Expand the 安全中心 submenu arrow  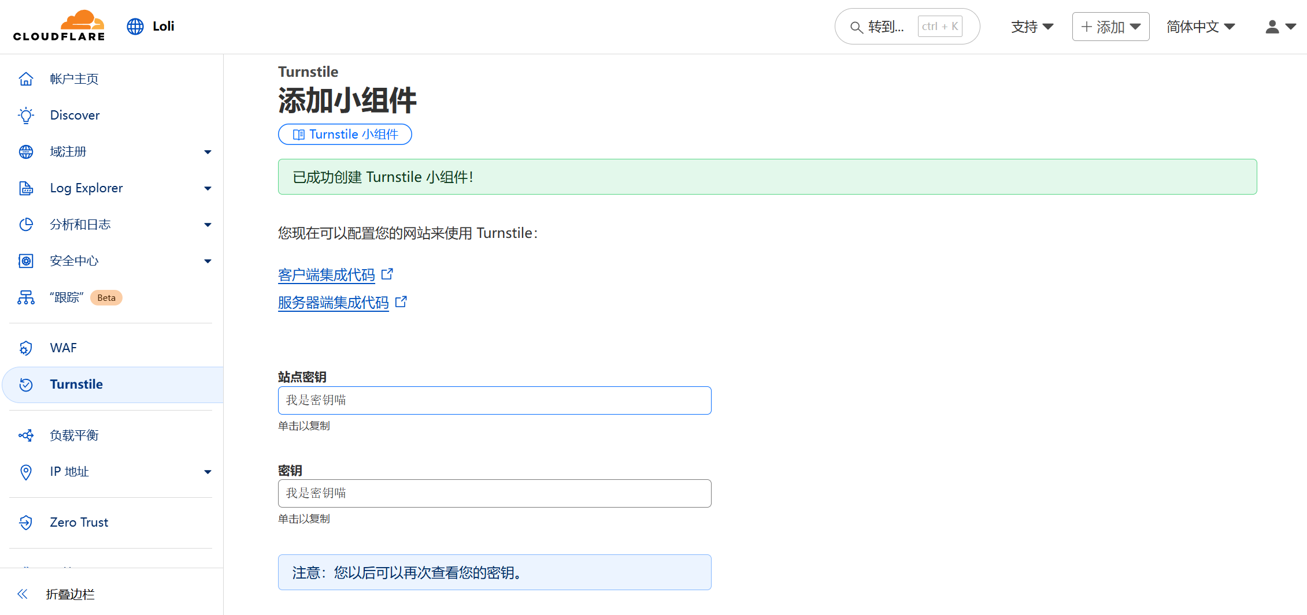208,262
